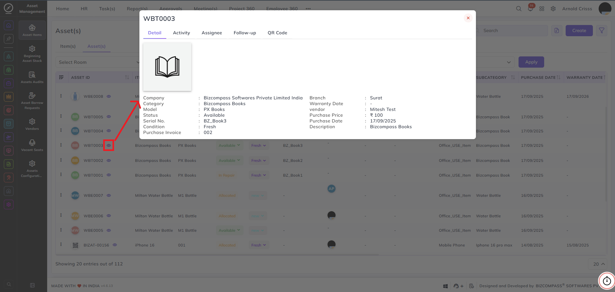The width and height of the screenshot is (615, 292).
Task: Switch to the Activity tab in dialog
Action: coord(181,33)
